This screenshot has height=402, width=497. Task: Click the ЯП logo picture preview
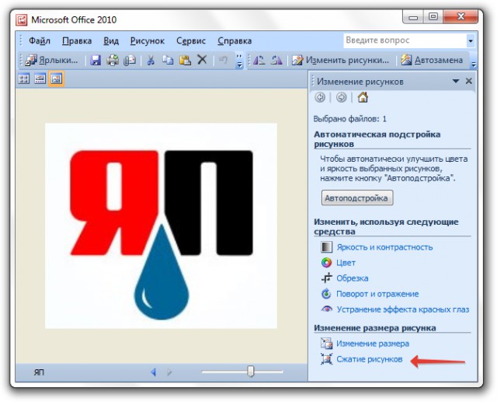coord(161,225)
